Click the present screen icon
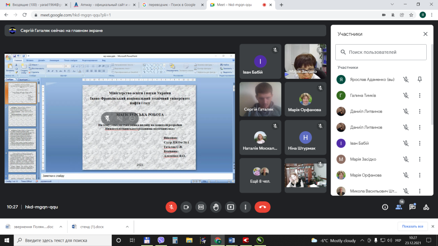Image resolution: width=438 pixels, height=246 pixels. [x=230, y=207]
